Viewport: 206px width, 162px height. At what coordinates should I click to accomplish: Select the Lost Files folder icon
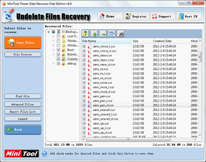[x=64, y=36]
